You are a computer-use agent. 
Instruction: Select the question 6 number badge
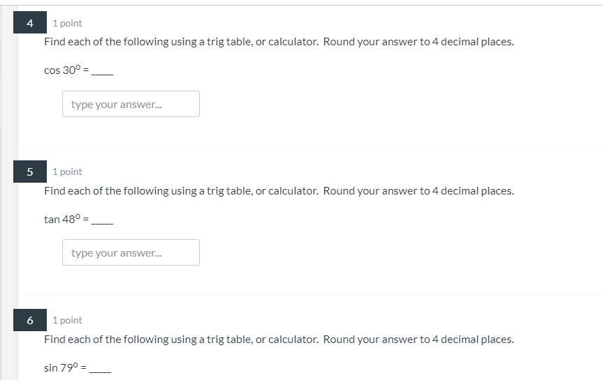30,320
